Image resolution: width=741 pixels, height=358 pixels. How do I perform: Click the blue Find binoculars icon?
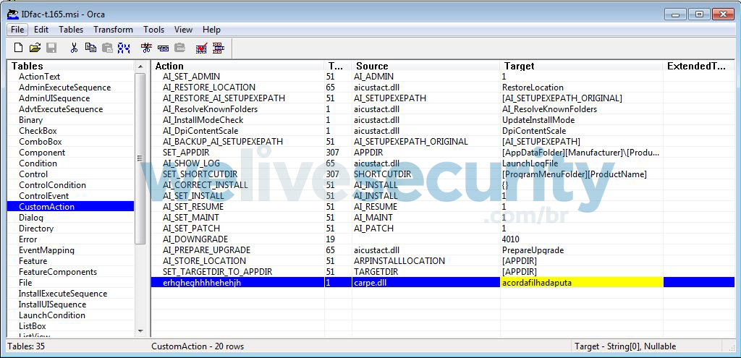[123, 48]
